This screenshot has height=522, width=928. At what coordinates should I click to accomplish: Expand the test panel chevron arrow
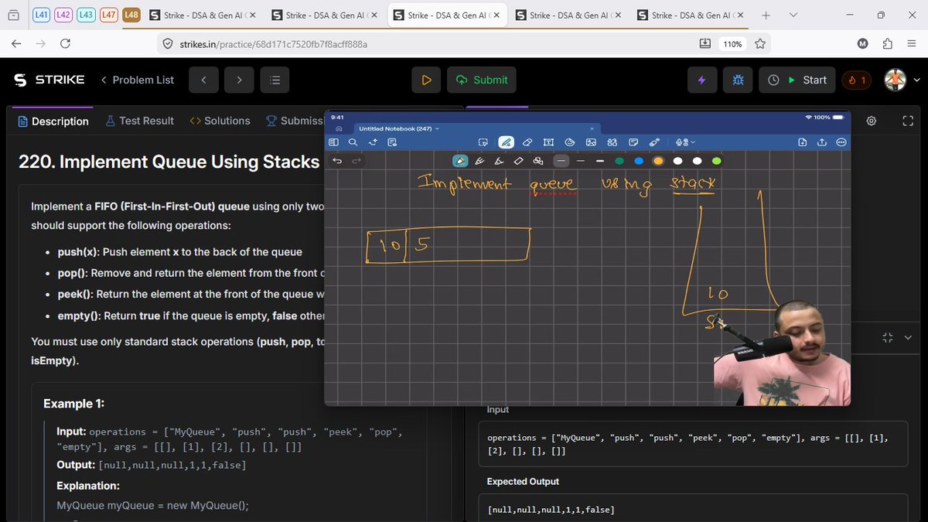[908, 338]
